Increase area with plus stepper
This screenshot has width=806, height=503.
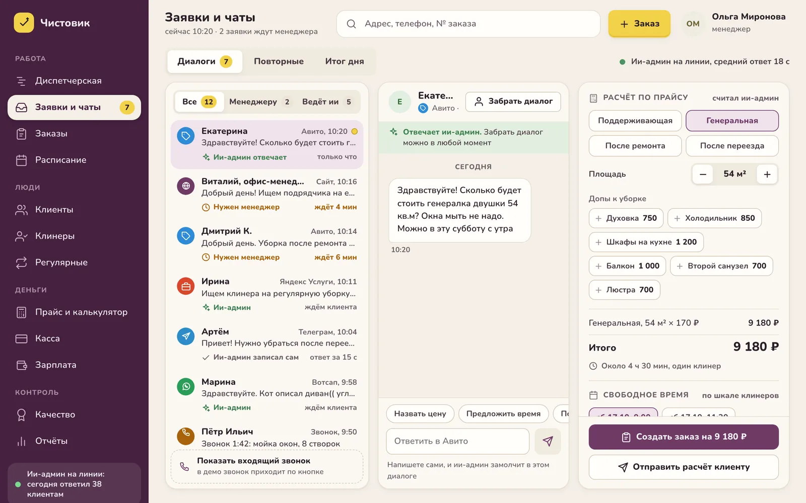tap(767, 175)
